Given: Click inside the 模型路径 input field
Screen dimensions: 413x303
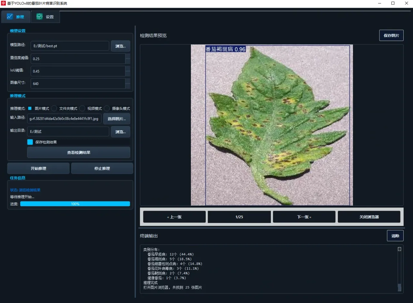Looking at the screenshot, I should 69,46.
